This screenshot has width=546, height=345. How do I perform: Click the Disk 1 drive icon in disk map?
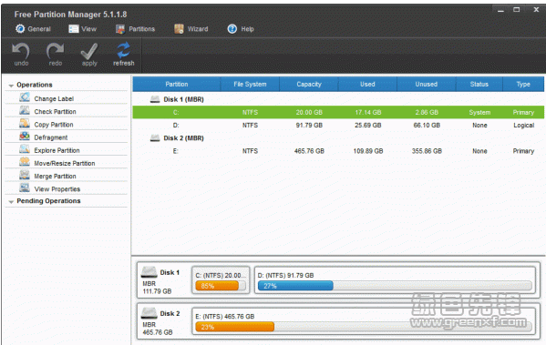click(149, 272)
